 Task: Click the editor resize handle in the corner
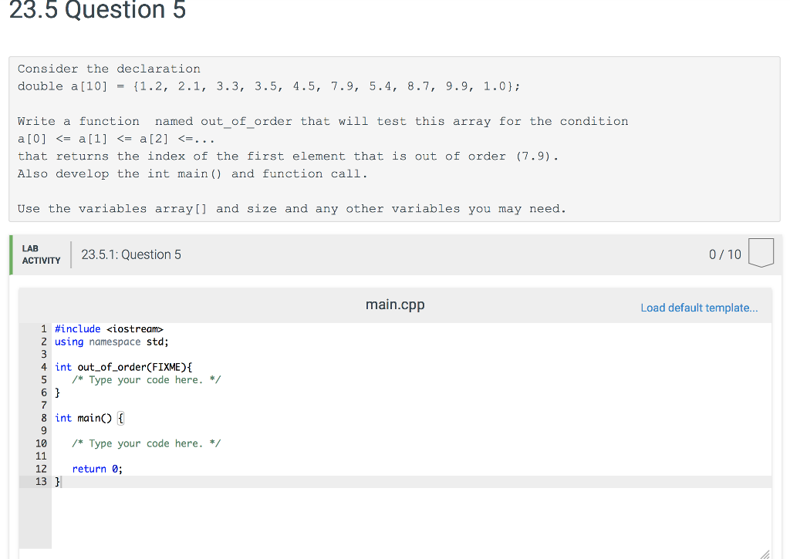coord(765,554)
